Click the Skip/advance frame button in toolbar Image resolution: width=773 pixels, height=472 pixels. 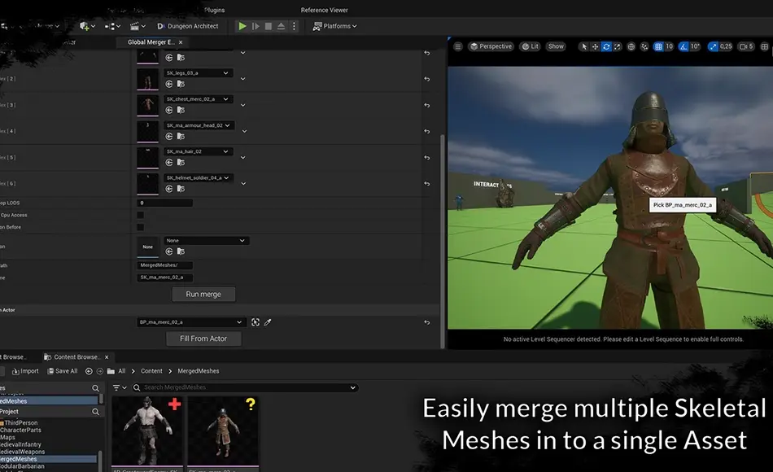tap(255, 26)
